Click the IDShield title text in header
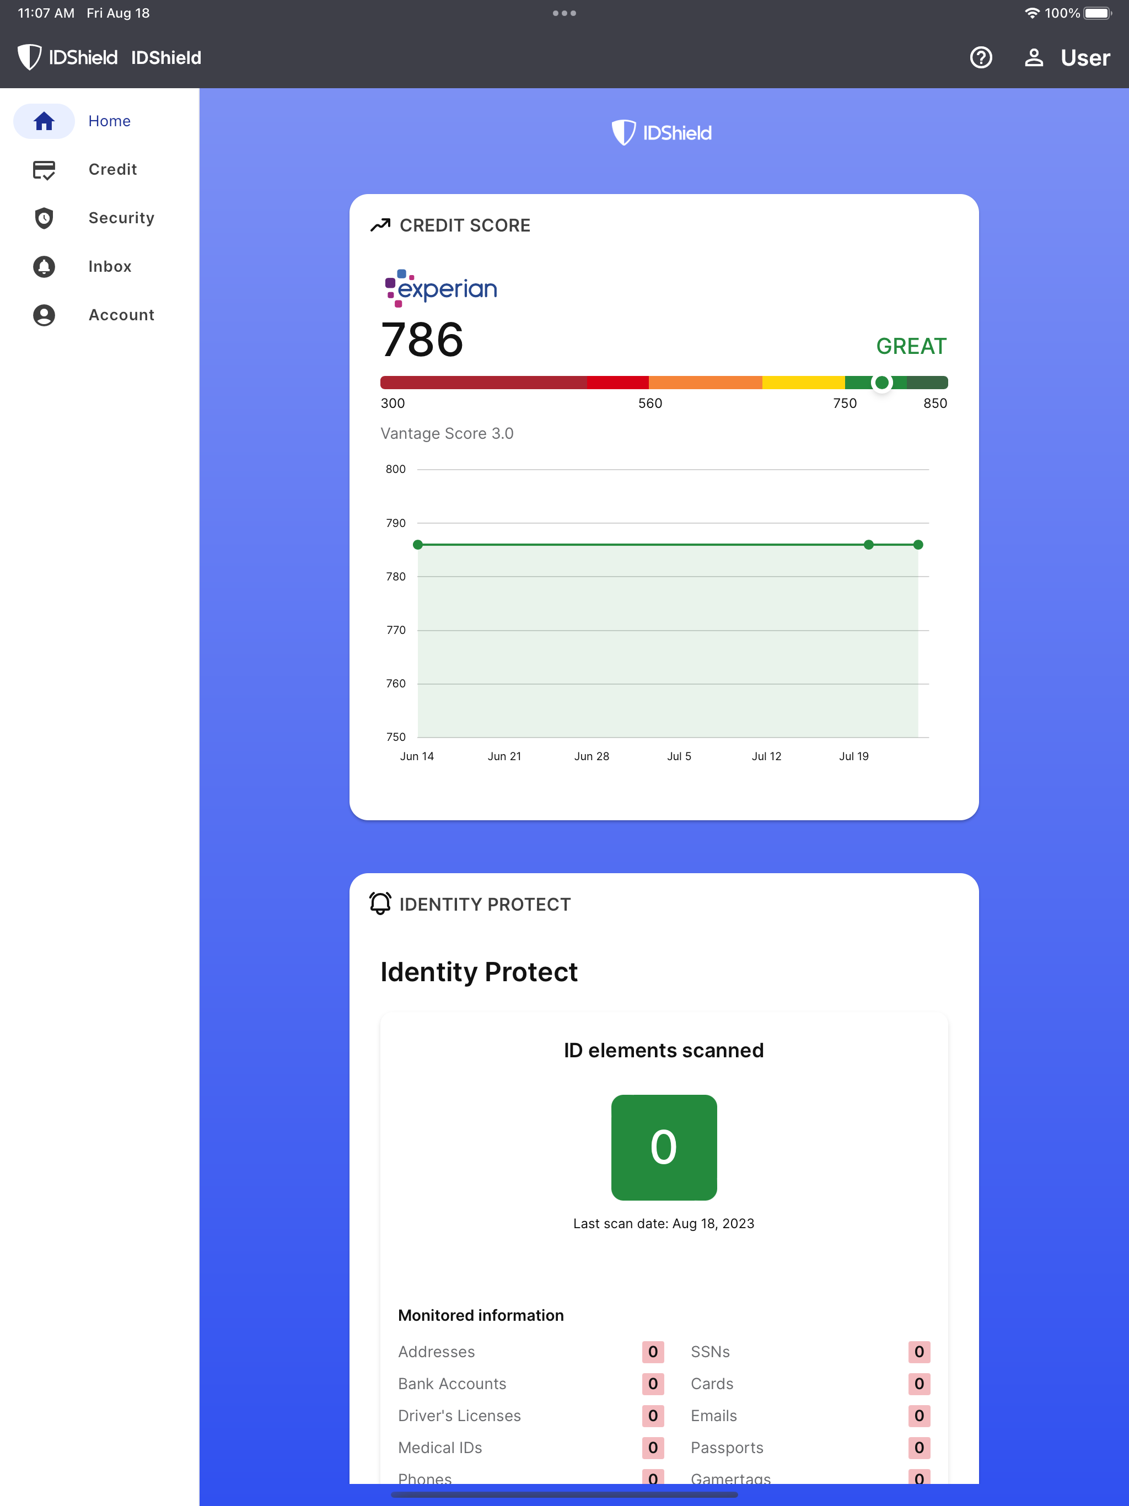Image resolution: width=1129 pixels, height=1506 pixels. pos(166,58)
